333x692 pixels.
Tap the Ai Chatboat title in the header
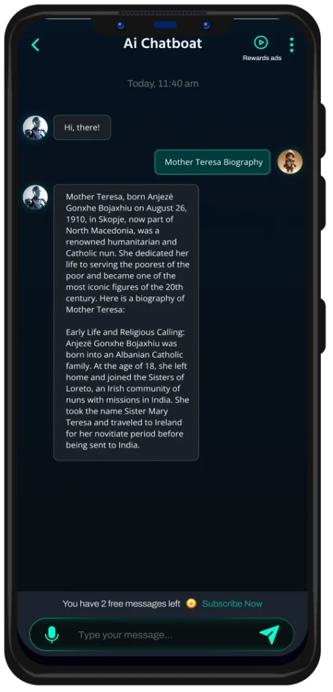[x=162, y=43]
